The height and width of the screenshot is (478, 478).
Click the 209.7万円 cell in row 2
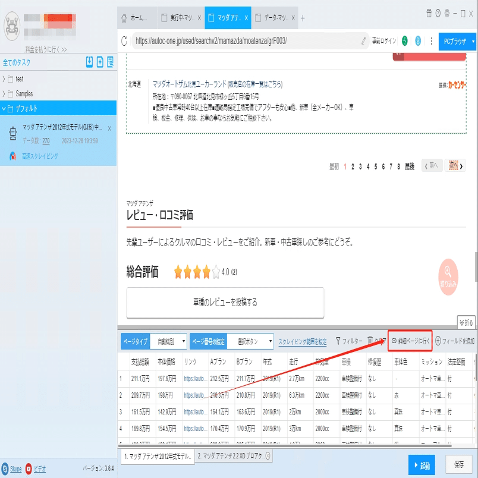point(140,395)
